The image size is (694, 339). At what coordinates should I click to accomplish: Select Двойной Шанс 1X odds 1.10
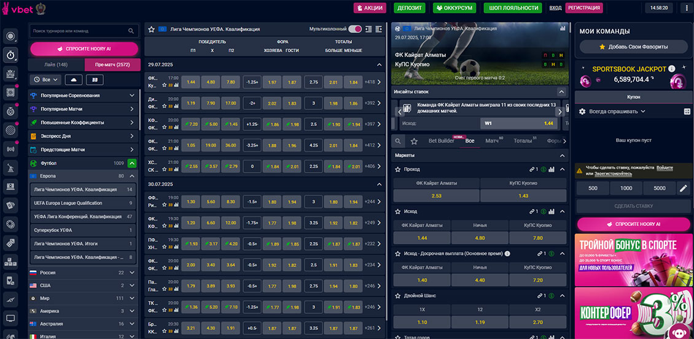coord(422,322)
